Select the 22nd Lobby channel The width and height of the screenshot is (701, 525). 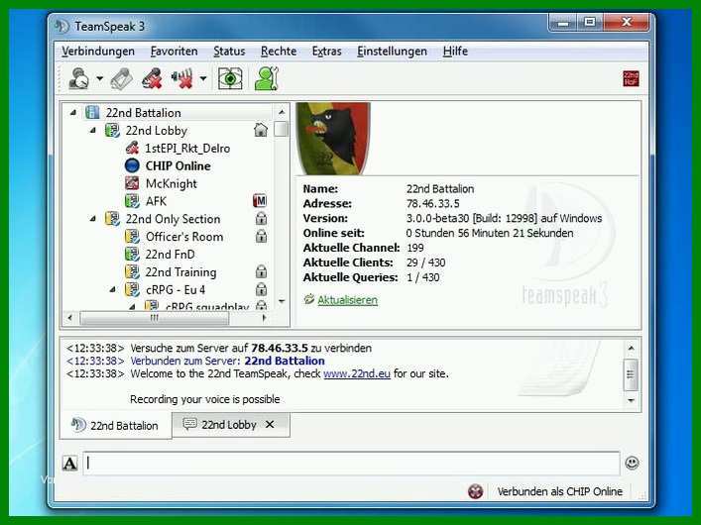click(156, 131)
